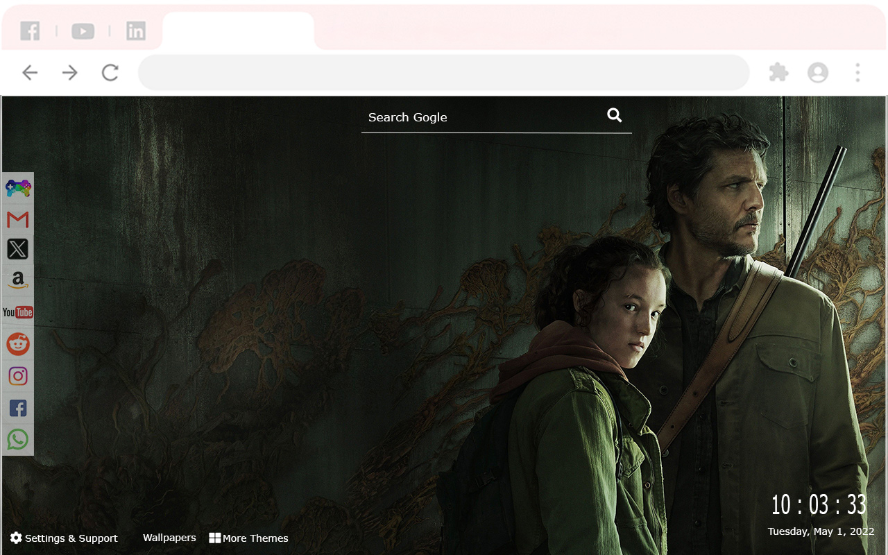Screen dimensions: 888x555
Task: Open Settings & Support
Action: pyautogui.click(x=64, y=538)
